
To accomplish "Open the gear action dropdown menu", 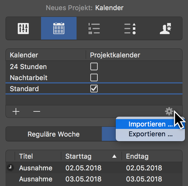I will click(169, 111).
